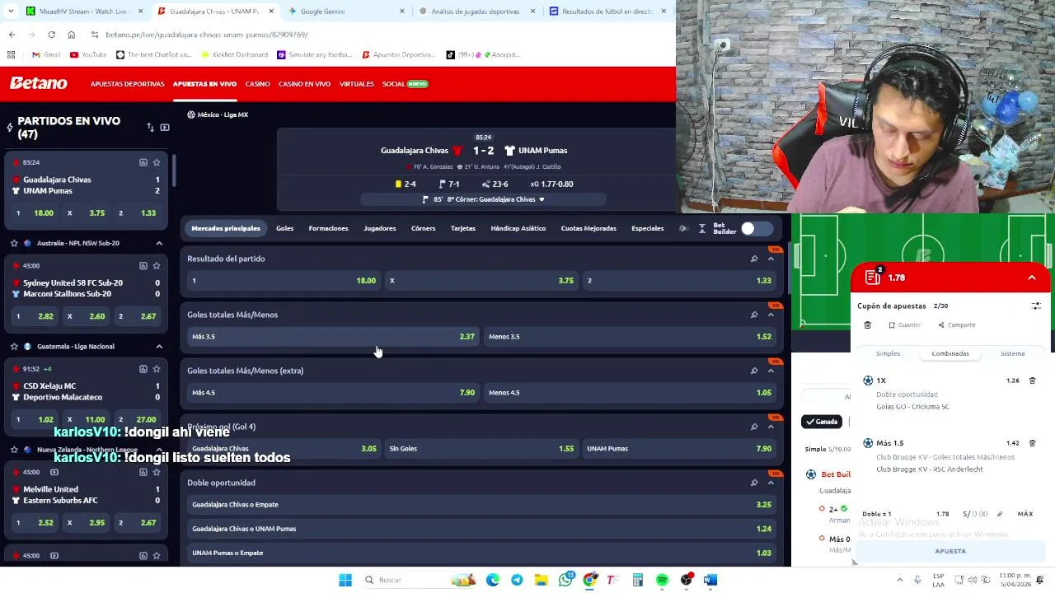Image resolution: width=1055 pixels, height=593 pixels.
Task: Pin the Doble oportunidad market
Action: [754, 483]
